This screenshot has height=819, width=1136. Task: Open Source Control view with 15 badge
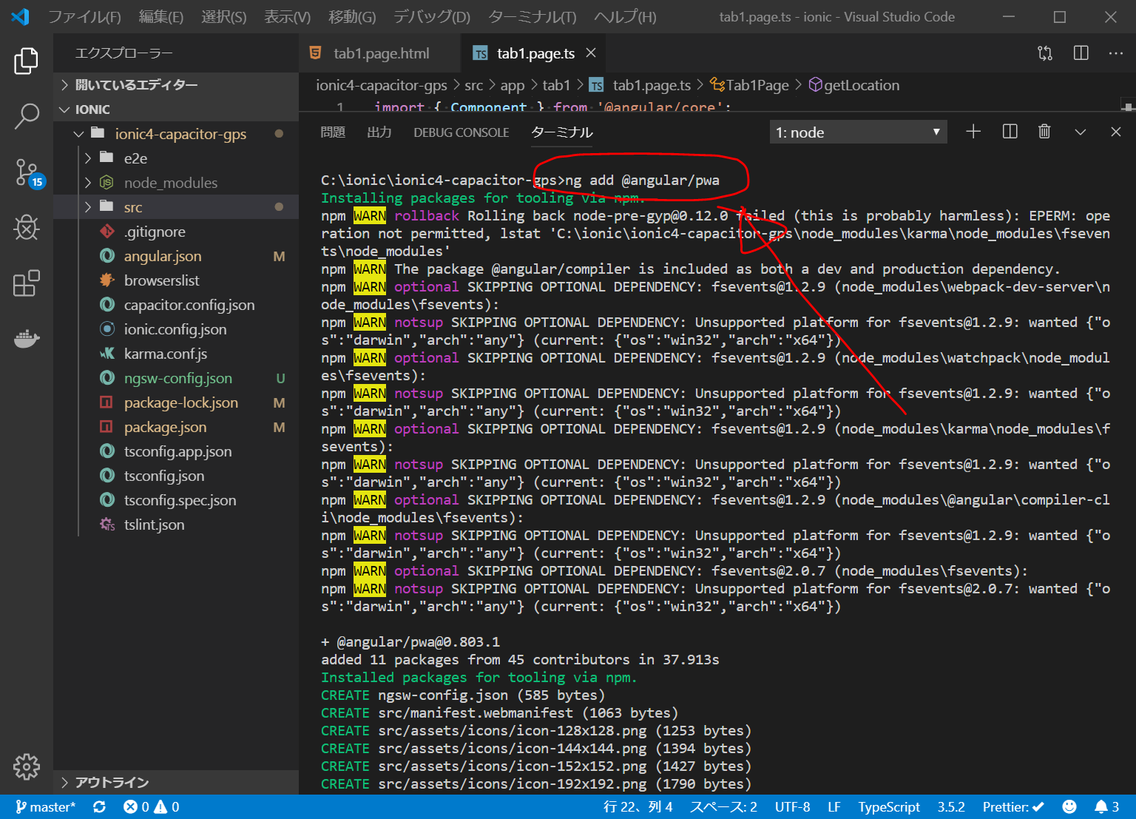[x=27, y=172]
